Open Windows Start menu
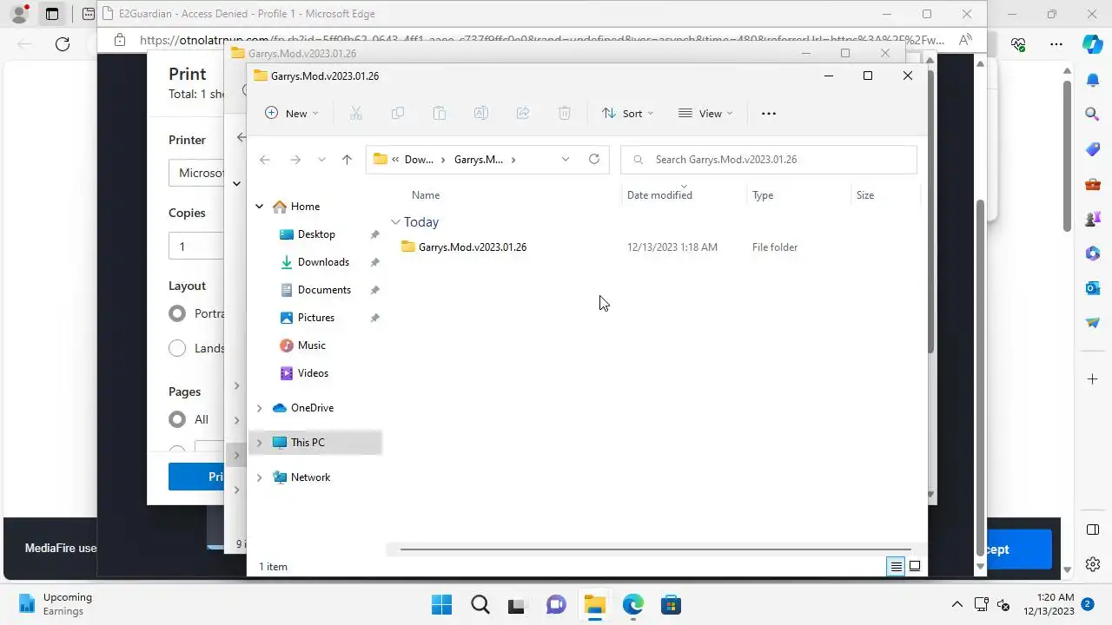Image resolution: width=1112 pixels, height=625 pixels. 441,604
